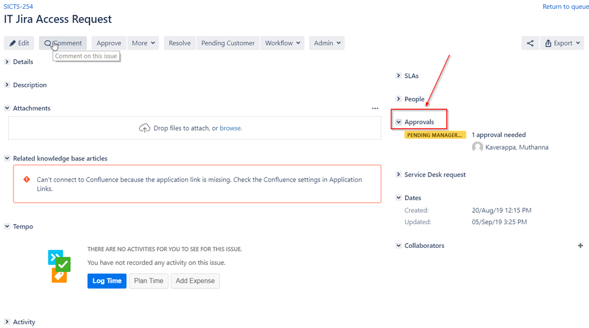The image size is (589, 328).
Task: Collapse the Dates section
Action: (399, 198)
